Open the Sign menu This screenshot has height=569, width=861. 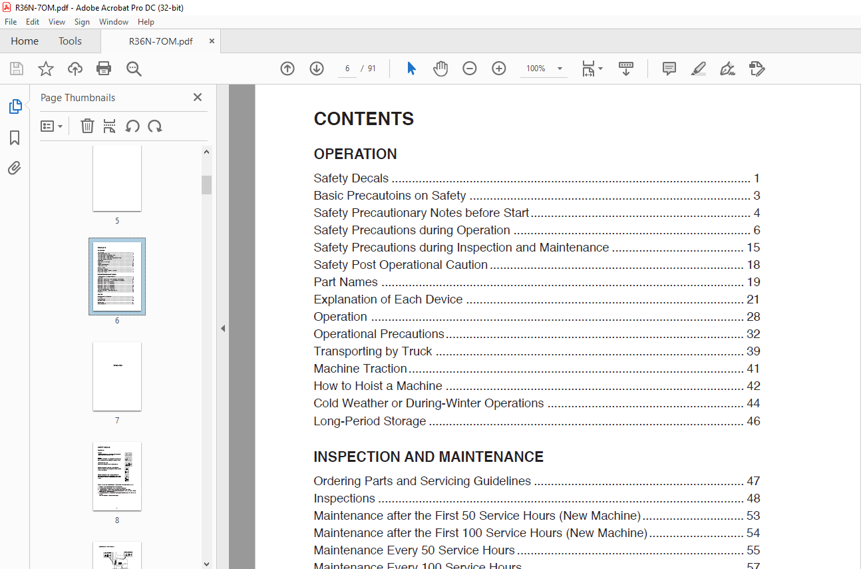(x=82, y=22)
